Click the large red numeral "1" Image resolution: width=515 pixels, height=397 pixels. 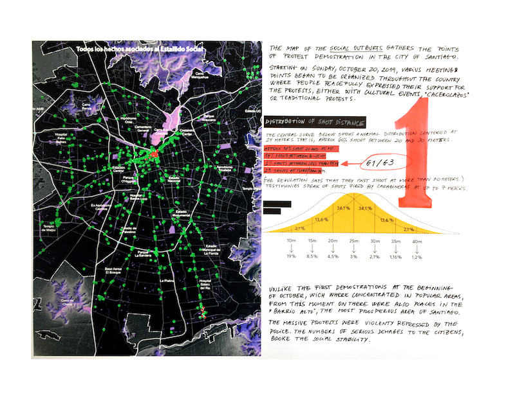(x=414, y=152)
